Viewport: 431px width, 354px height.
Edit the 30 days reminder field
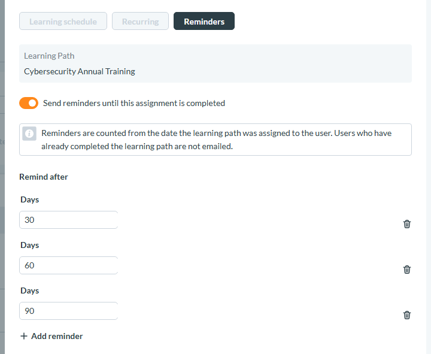pyautogui.click(x=68, y=220)
